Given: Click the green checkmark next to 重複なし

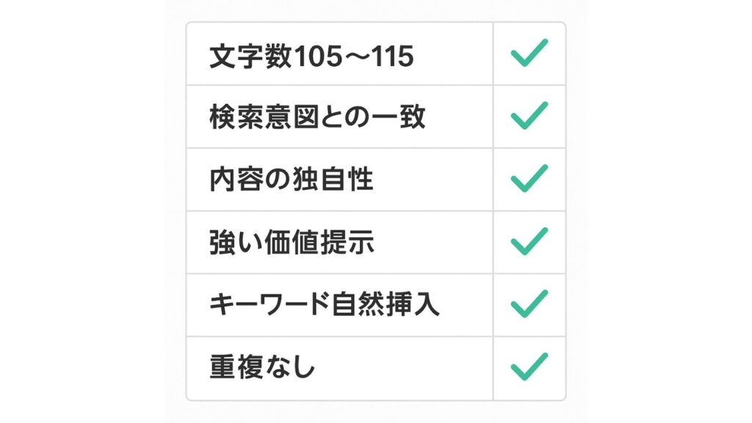Looking at the screenshot, I should point(529,366).
